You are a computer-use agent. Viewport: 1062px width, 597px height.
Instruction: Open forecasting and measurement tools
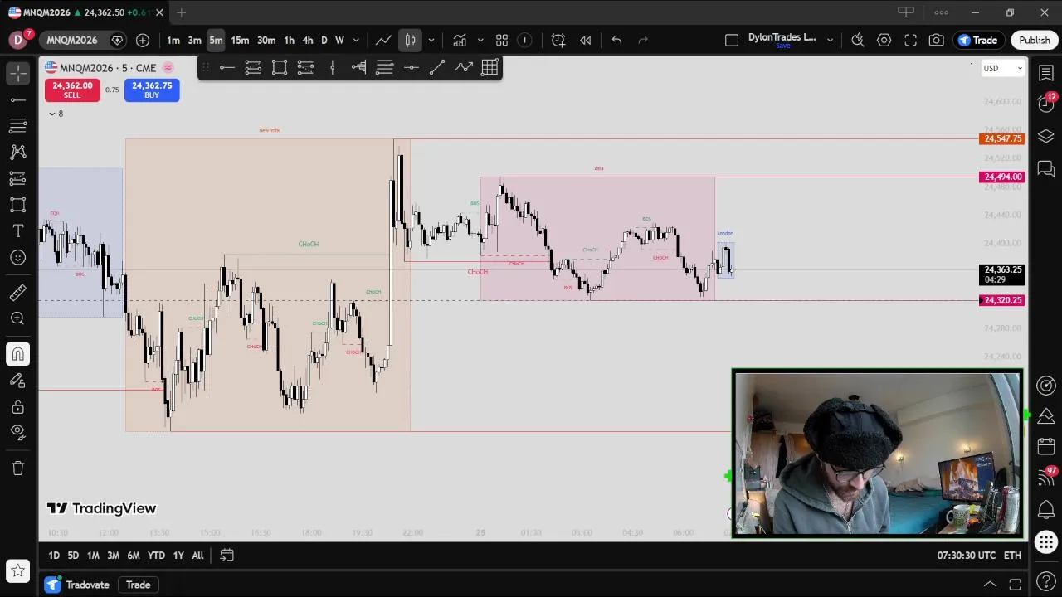coord(17,179)
